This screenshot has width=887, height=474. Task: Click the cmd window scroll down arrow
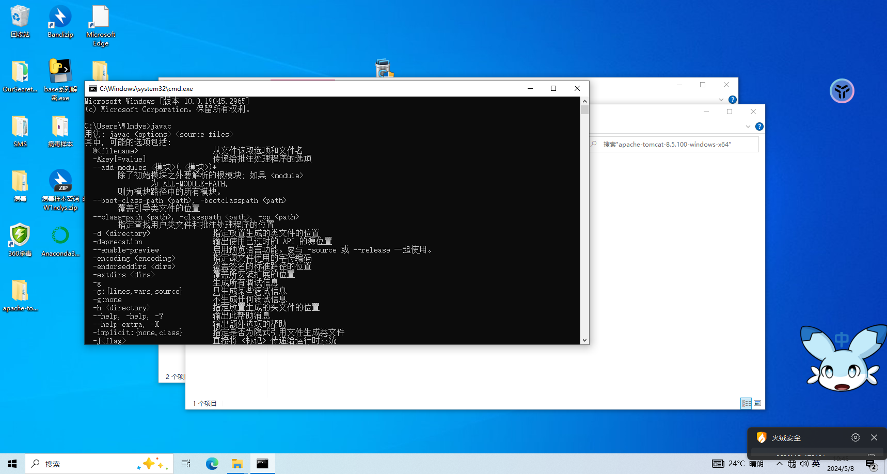pos(584,340)
